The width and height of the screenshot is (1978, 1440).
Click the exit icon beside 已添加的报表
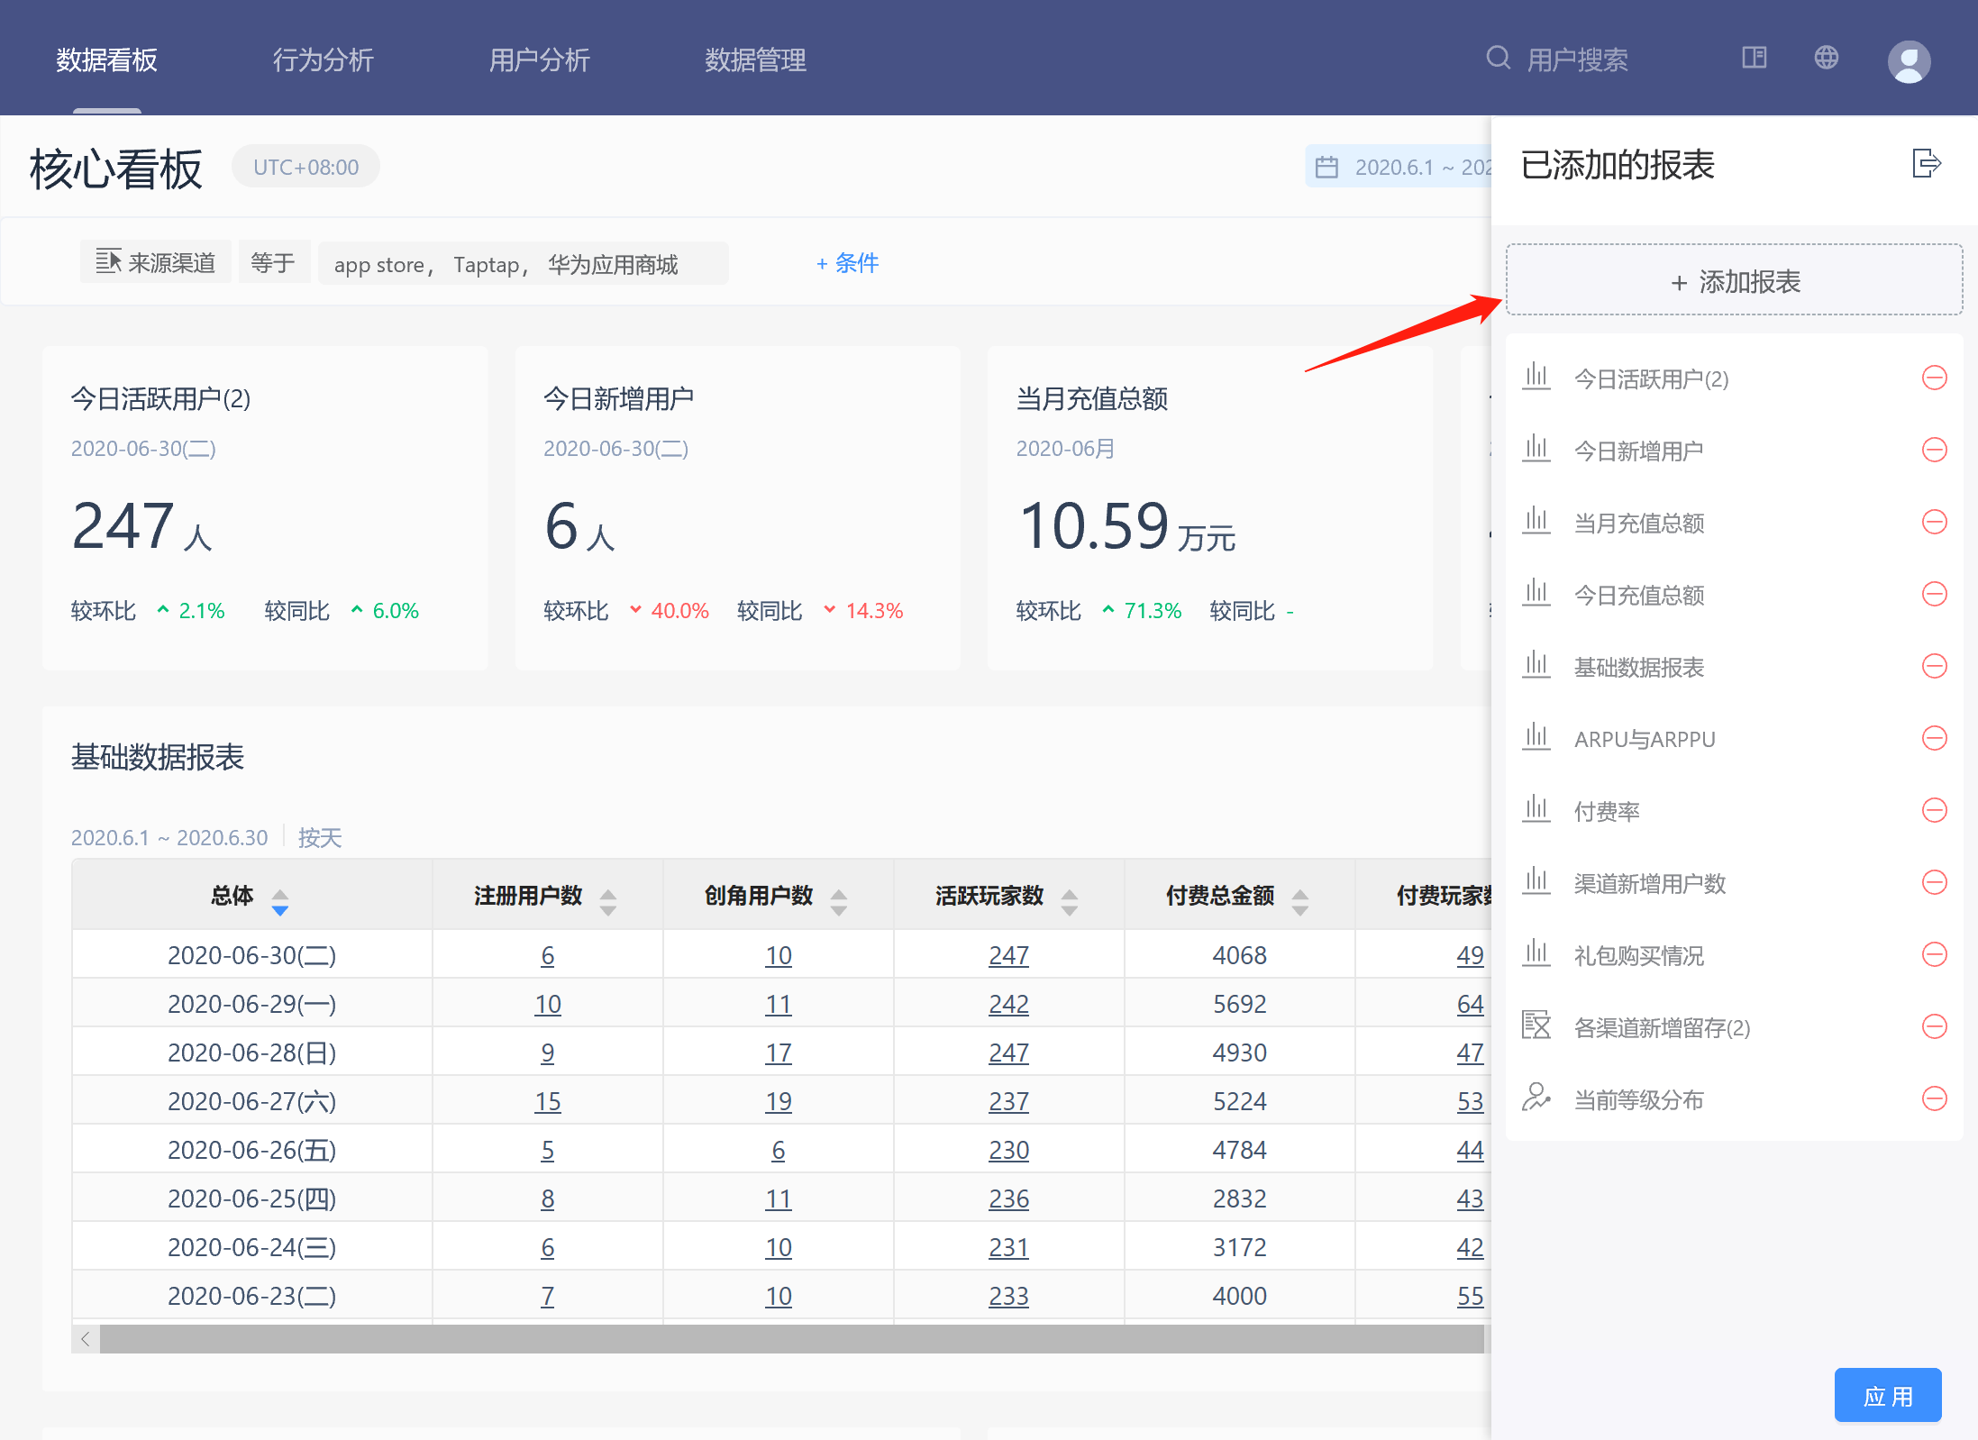(1926, 163)
